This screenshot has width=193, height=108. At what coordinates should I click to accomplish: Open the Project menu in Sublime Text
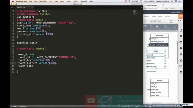75,1
